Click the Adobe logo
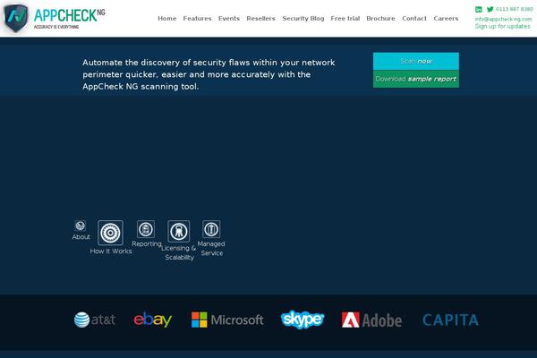Screen dimensions: 537x358 (x=371, y=320)
